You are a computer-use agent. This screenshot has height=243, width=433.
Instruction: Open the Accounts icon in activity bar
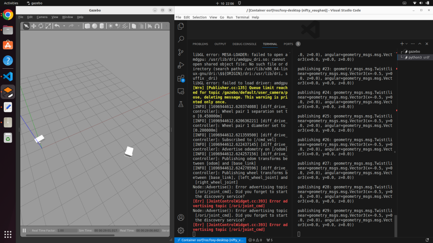coord(181,217)
